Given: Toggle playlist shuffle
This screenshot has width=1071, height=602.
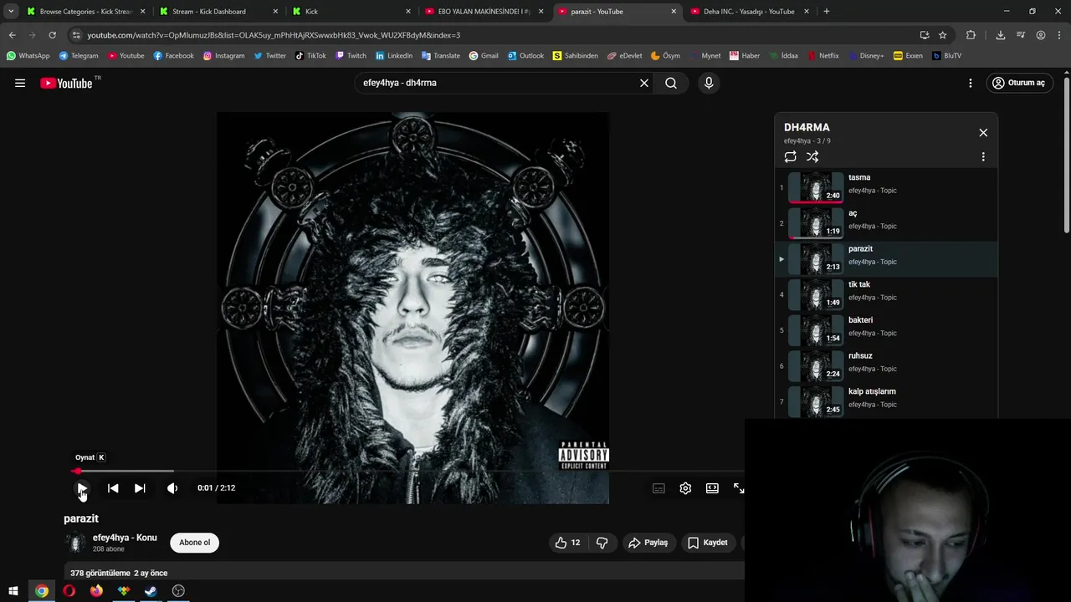Looking at the screenshot, I should click(812, 156).
